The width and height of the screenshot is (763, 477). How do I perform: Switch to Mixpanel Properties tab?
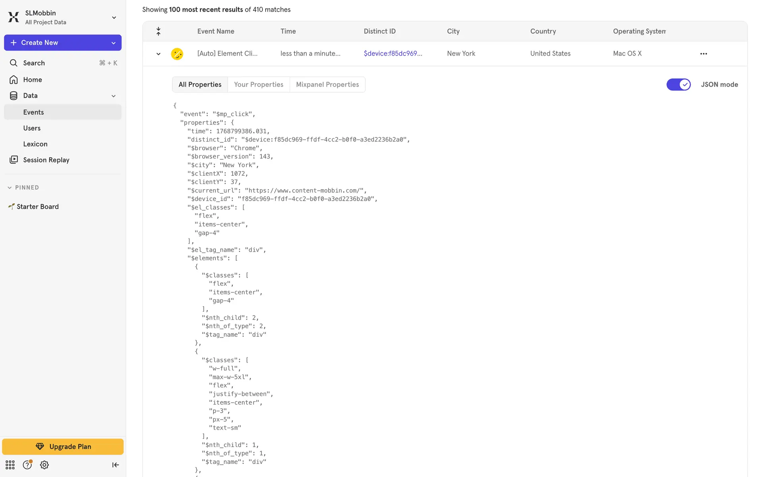click(327, 84)
